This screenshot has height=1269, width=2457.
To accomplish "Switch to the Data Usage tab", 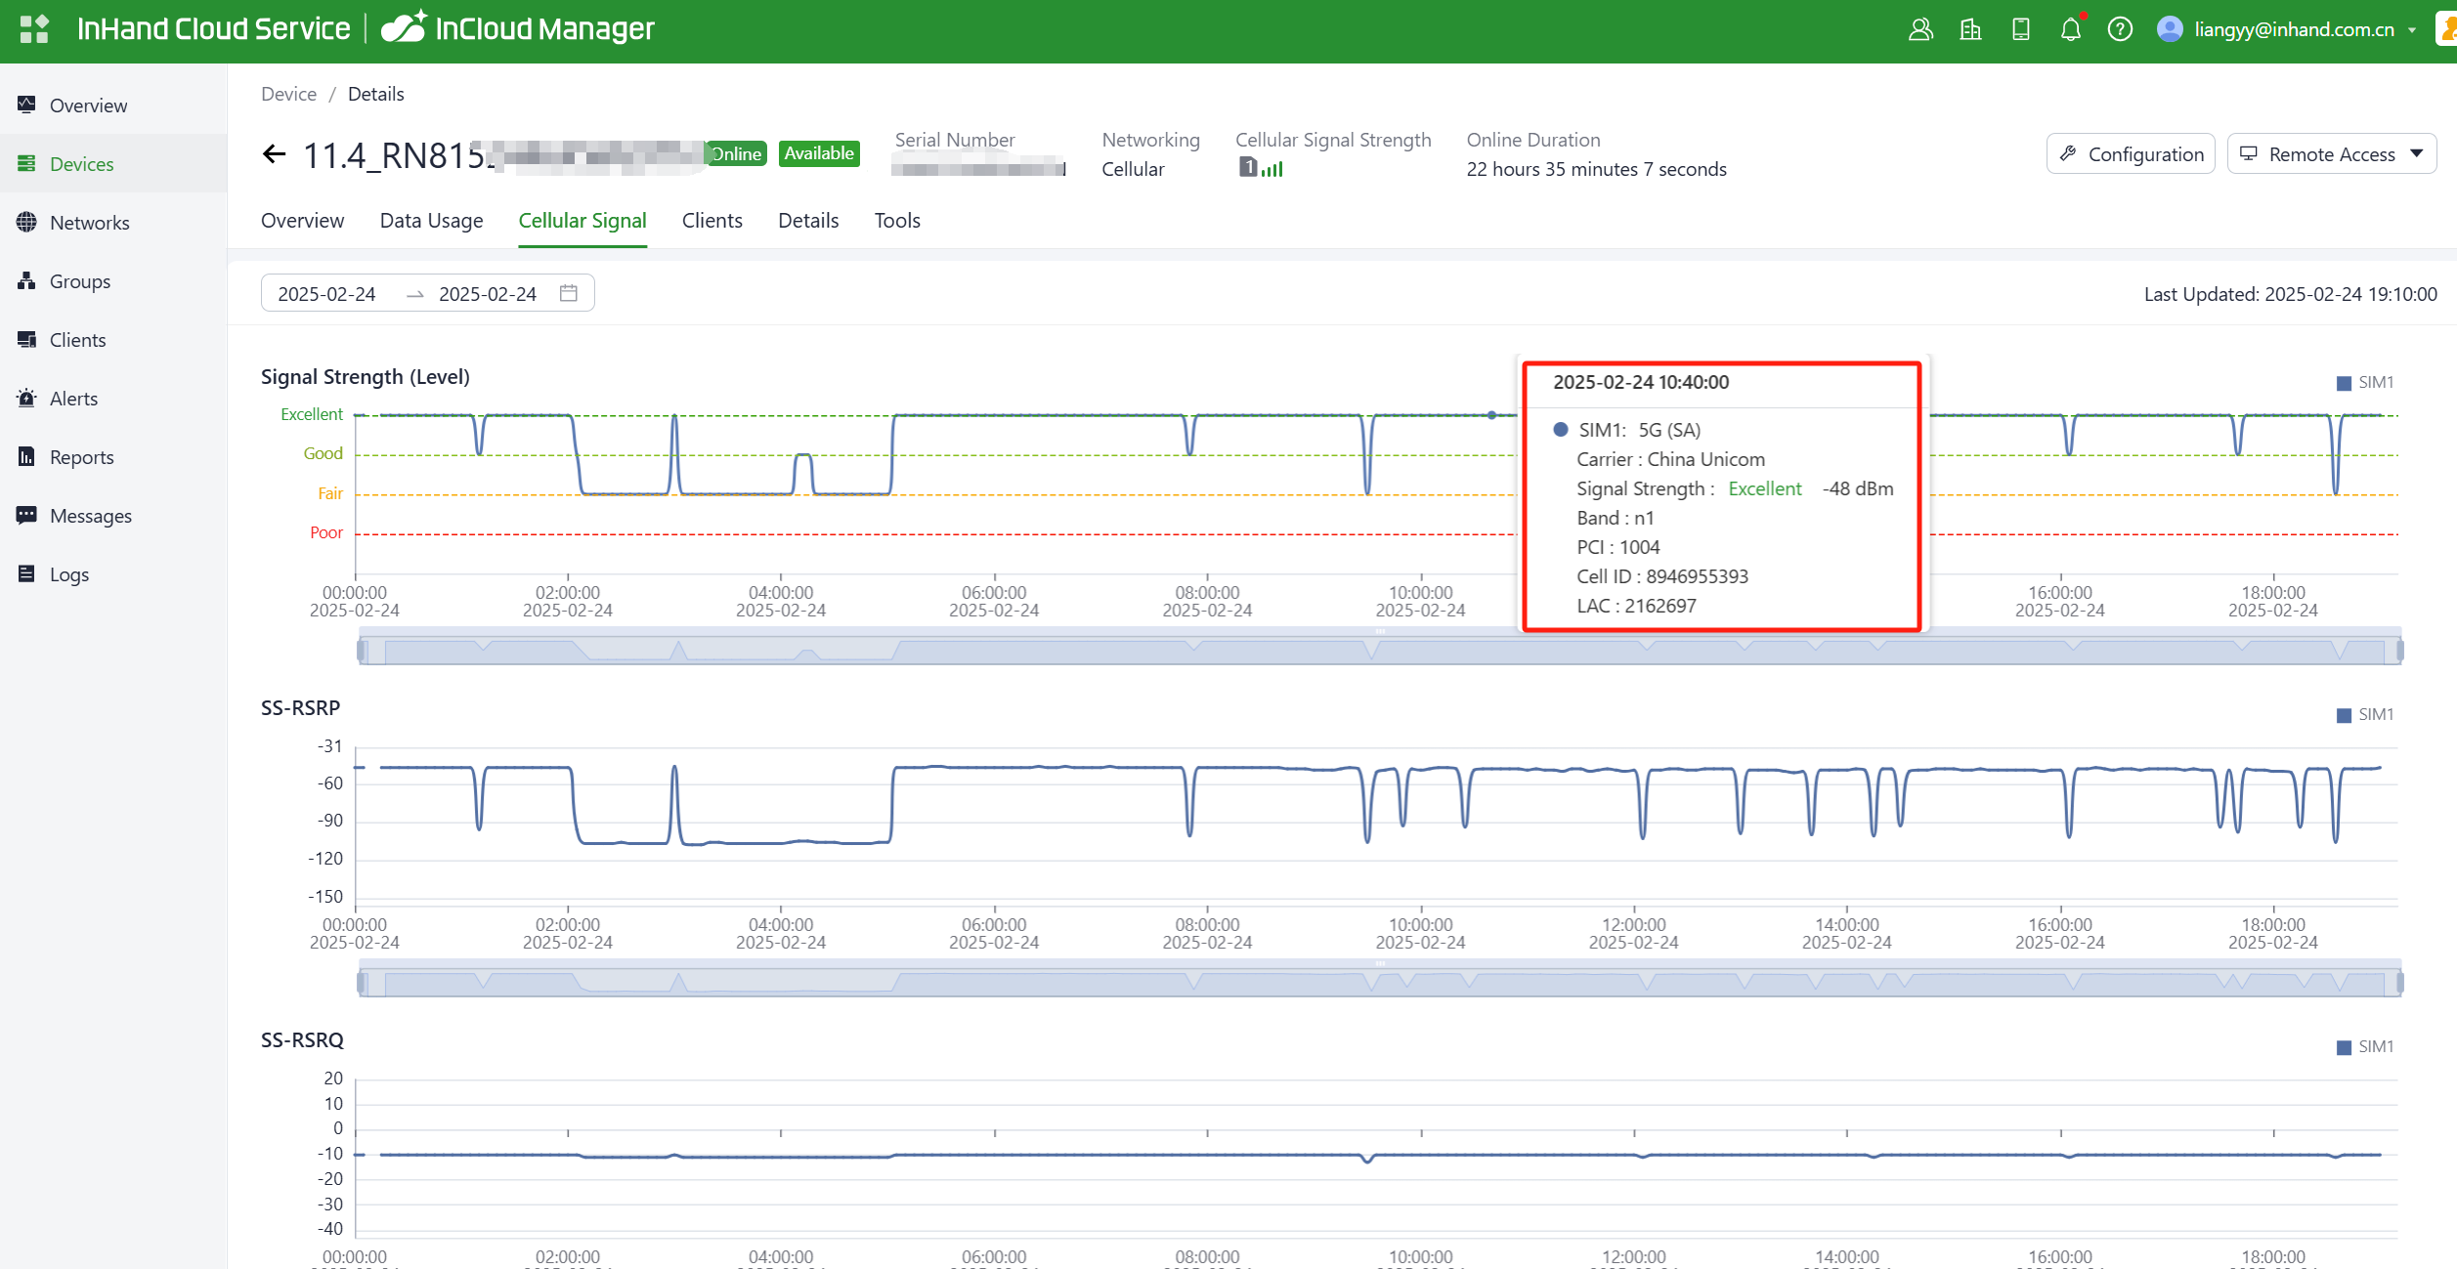I will pyautogui.click(x=431, y=221).
